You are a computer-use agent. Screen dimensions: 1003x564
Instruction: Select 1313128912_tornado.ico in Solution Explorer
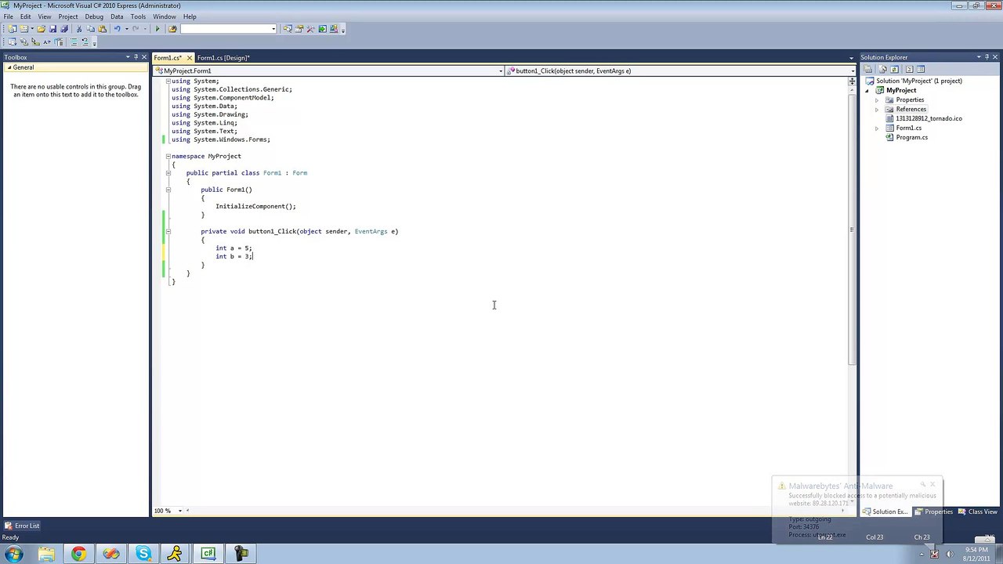929,119
